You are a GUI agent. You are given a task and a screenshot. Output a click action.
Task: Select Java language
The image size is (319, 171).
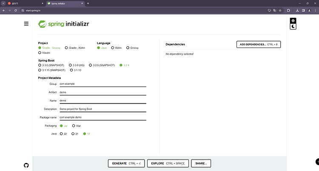[102, 48]
